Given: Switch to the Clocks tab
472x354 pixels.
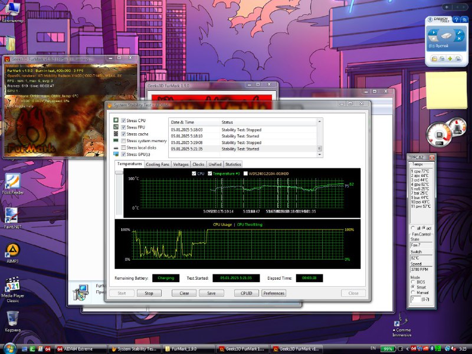Looking at the screenshot, I should [198, 165].
